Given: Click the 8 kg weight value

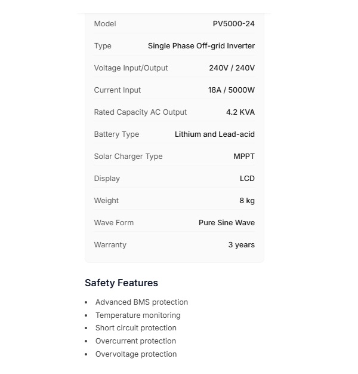Looking at the screenshot, I should (x=247, y=201).
